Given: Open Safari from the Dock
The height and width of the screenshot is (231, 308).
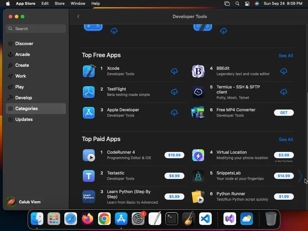Looking at the screenshot, I should coord(71,219).
